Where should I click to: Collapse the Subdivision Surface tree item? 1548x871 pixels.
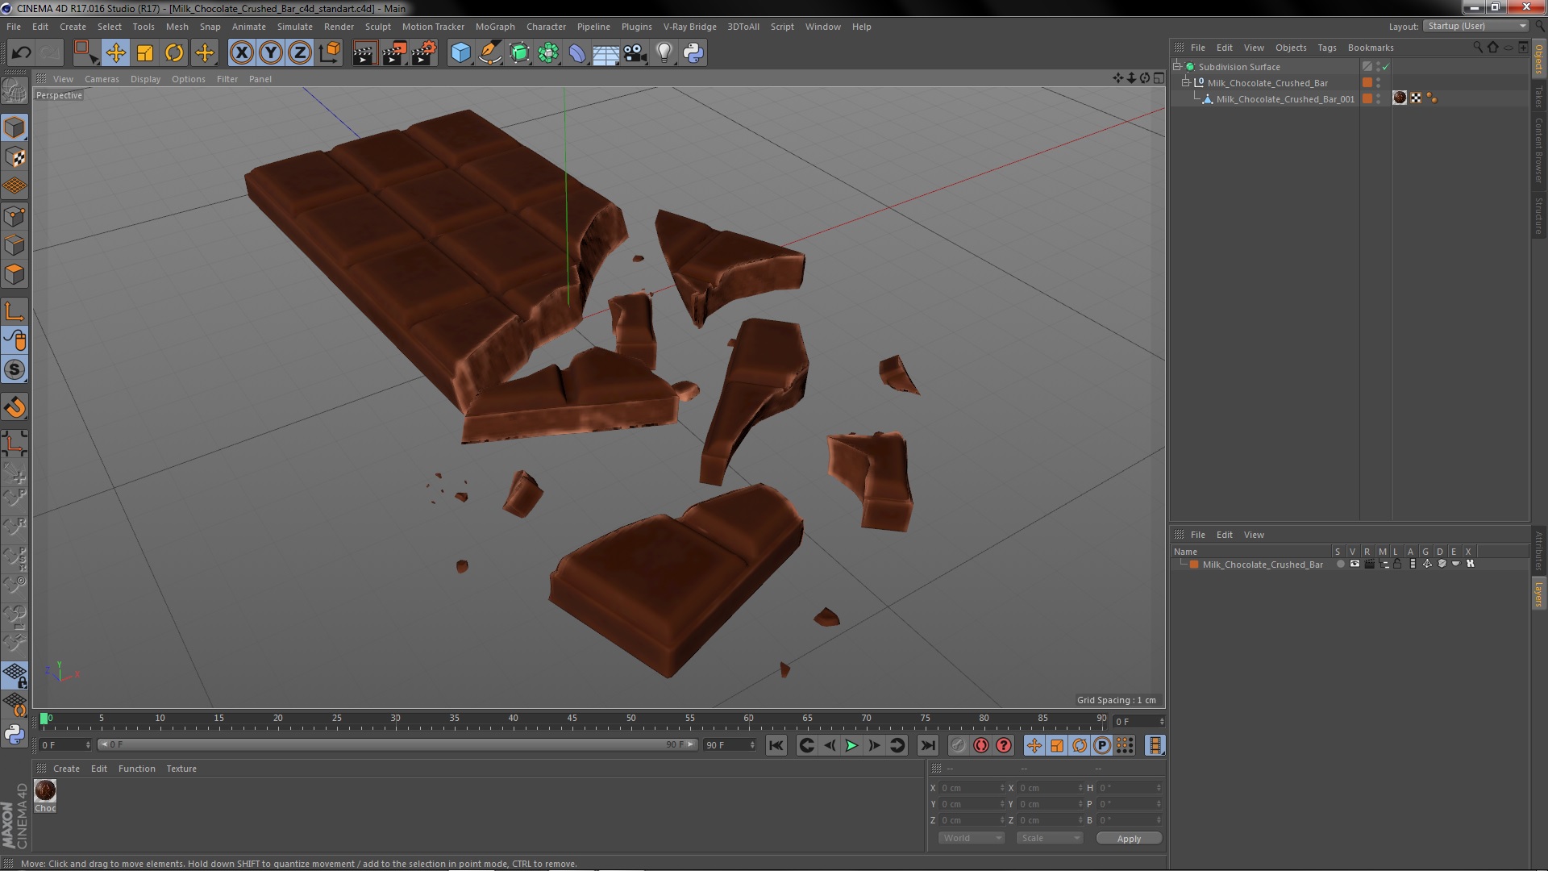click(x=1177, y=67)
